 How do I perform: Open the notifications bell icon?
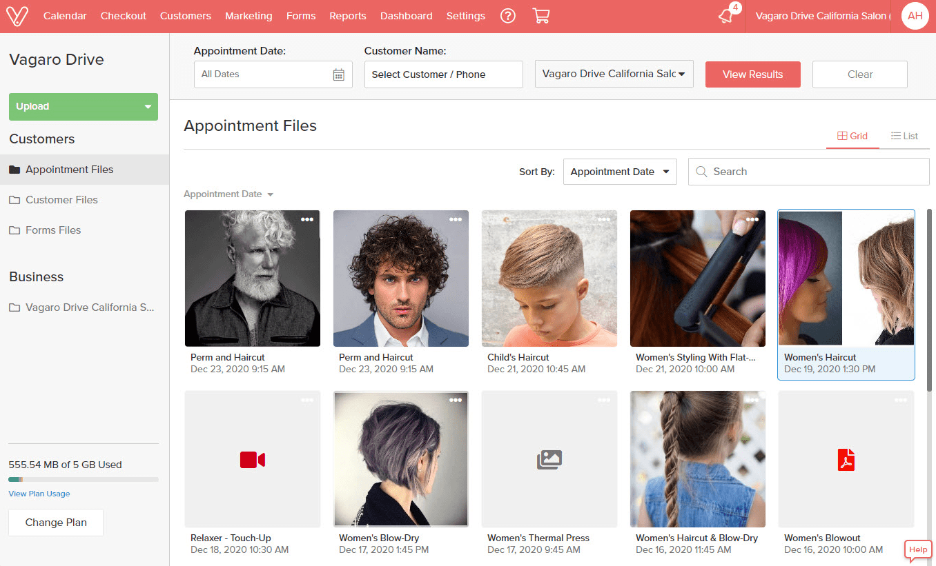pos(726,16)
